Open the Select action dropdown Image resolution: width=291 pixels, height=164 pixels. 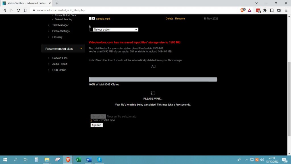click(x=115, y=29)
